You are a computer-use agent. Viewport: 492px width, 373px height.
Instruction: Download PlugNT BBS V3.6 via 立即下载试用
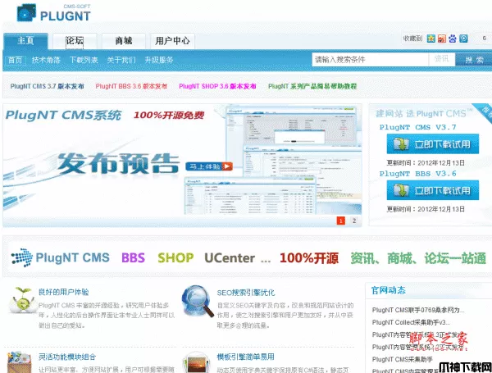[x=433, y=190]
